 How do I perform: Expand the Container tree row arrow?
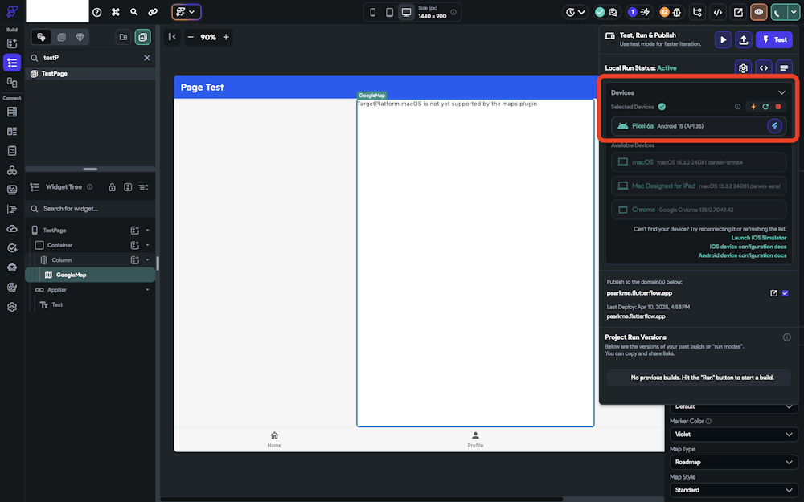coord(147,245)
